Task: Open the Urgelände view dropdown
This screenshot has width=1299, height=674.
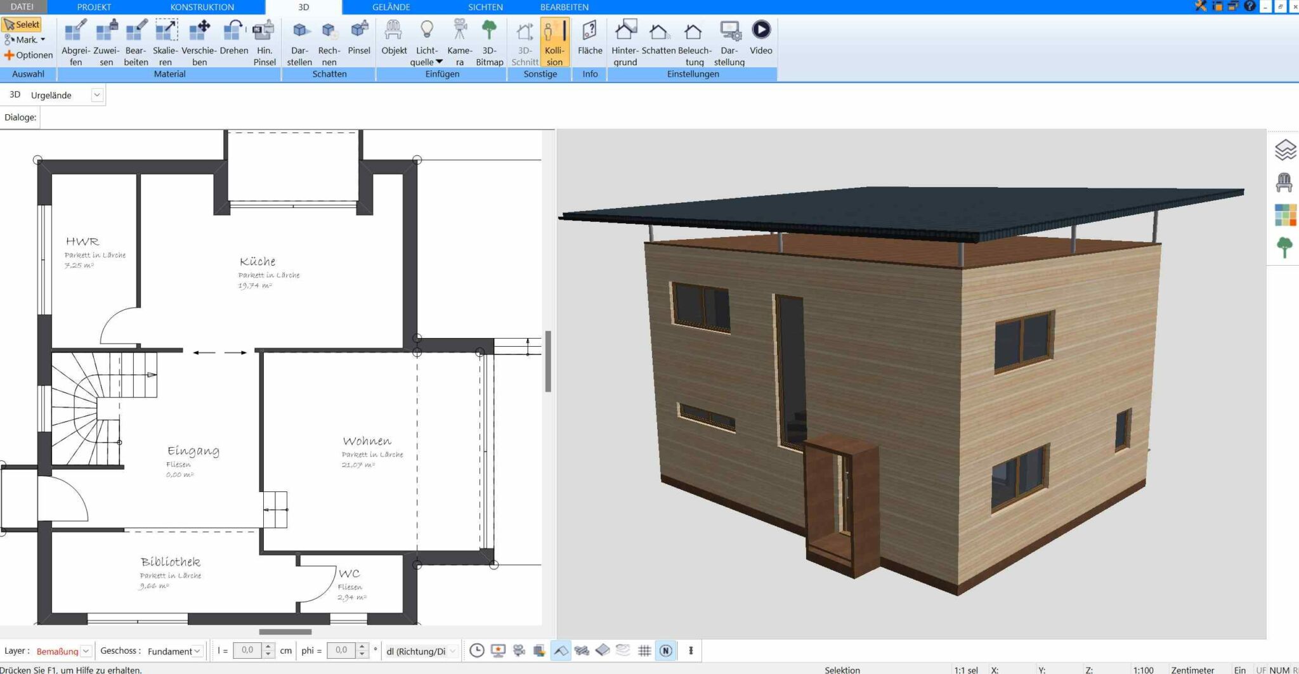Action: [x=96, y=94]
